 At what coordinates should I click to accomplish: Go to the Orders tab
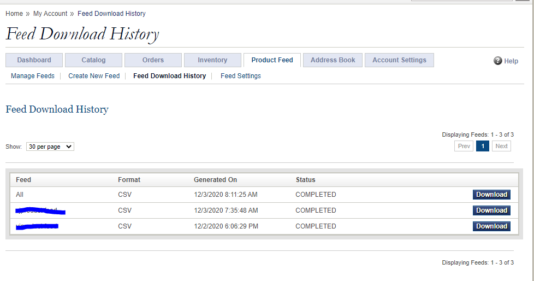tap(153, 60)
